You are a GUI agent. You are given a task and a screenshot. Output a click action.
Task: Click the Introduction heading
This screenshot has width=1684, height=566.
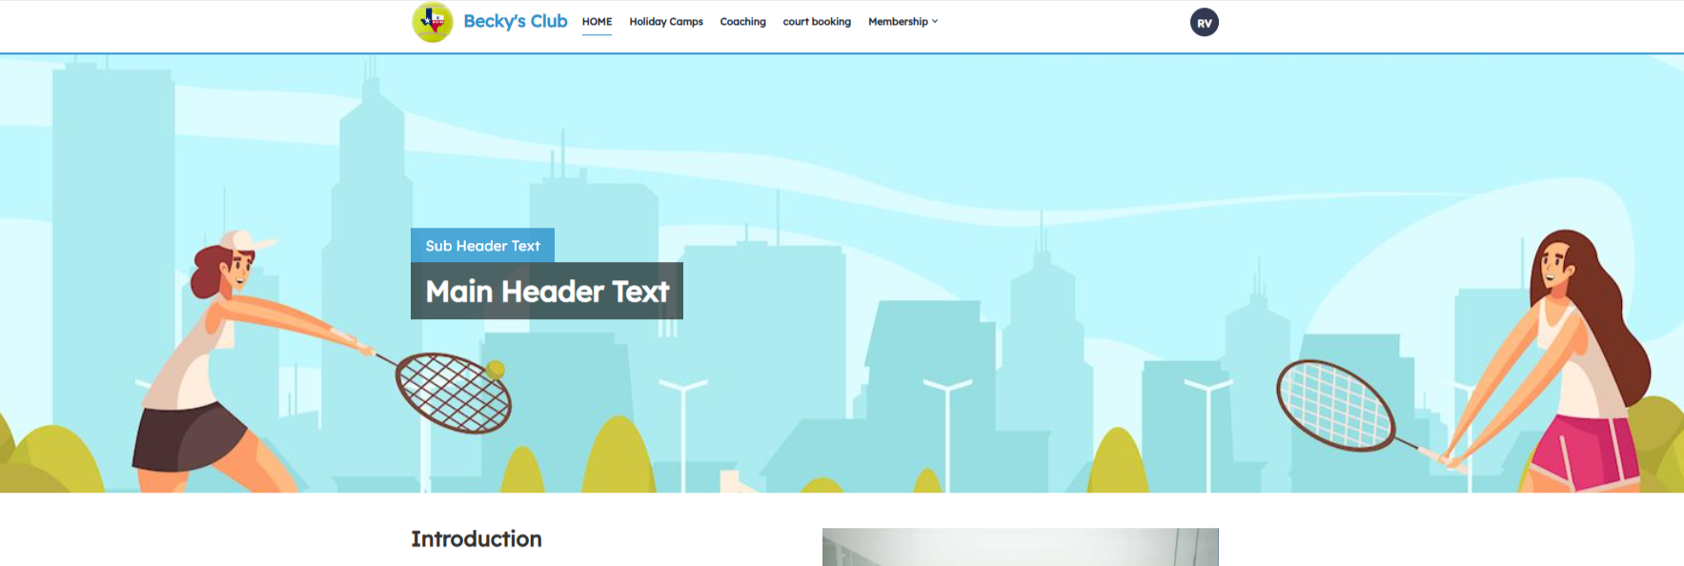(476, 539)
